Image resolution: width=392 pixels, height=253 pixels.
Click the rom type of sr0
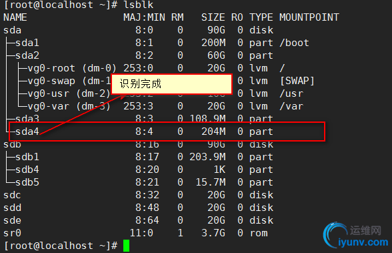pyautogui.click(x=259, y=233)
